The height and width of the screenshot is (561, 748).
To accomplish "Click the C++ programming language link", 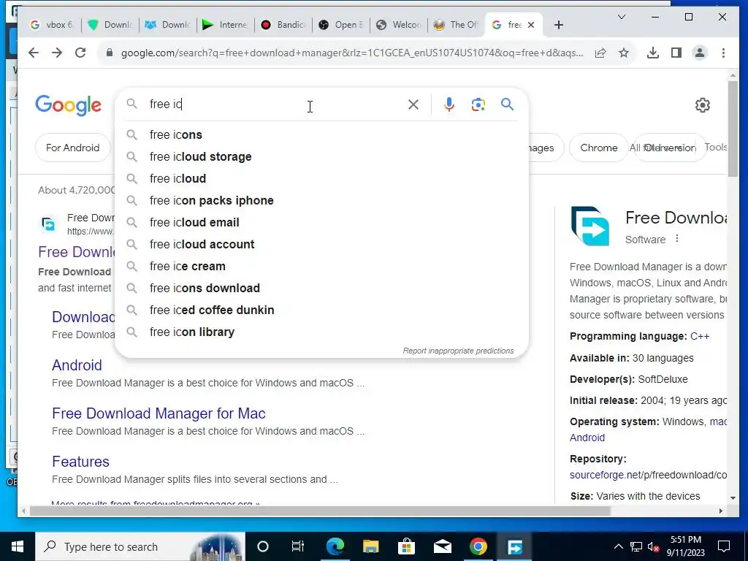I will pyautogui.click(x=699, y=336).
